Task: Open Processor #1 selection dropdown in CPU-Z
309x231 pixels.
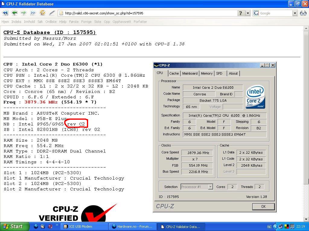Action: [x=210, y=187]
